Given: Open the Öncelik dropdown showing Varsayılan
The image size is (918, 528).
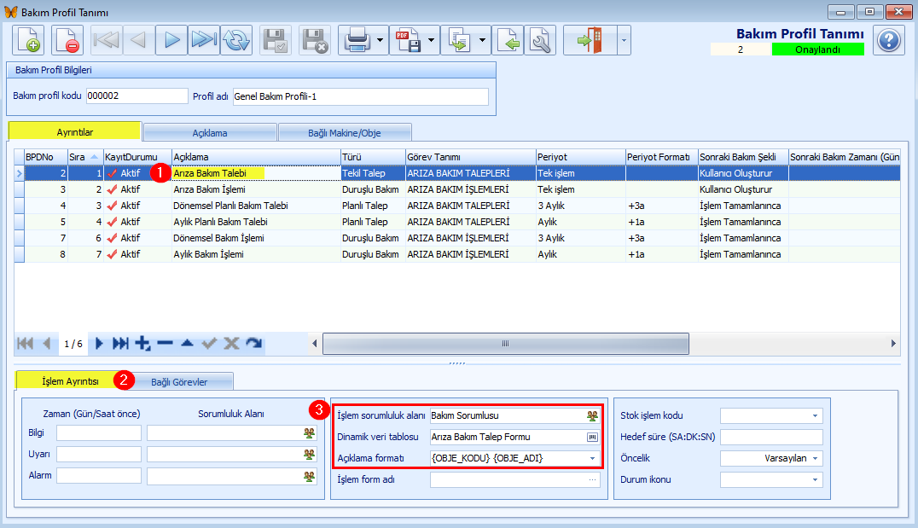Looking at the screenshot, I should [x=815, y=458].
